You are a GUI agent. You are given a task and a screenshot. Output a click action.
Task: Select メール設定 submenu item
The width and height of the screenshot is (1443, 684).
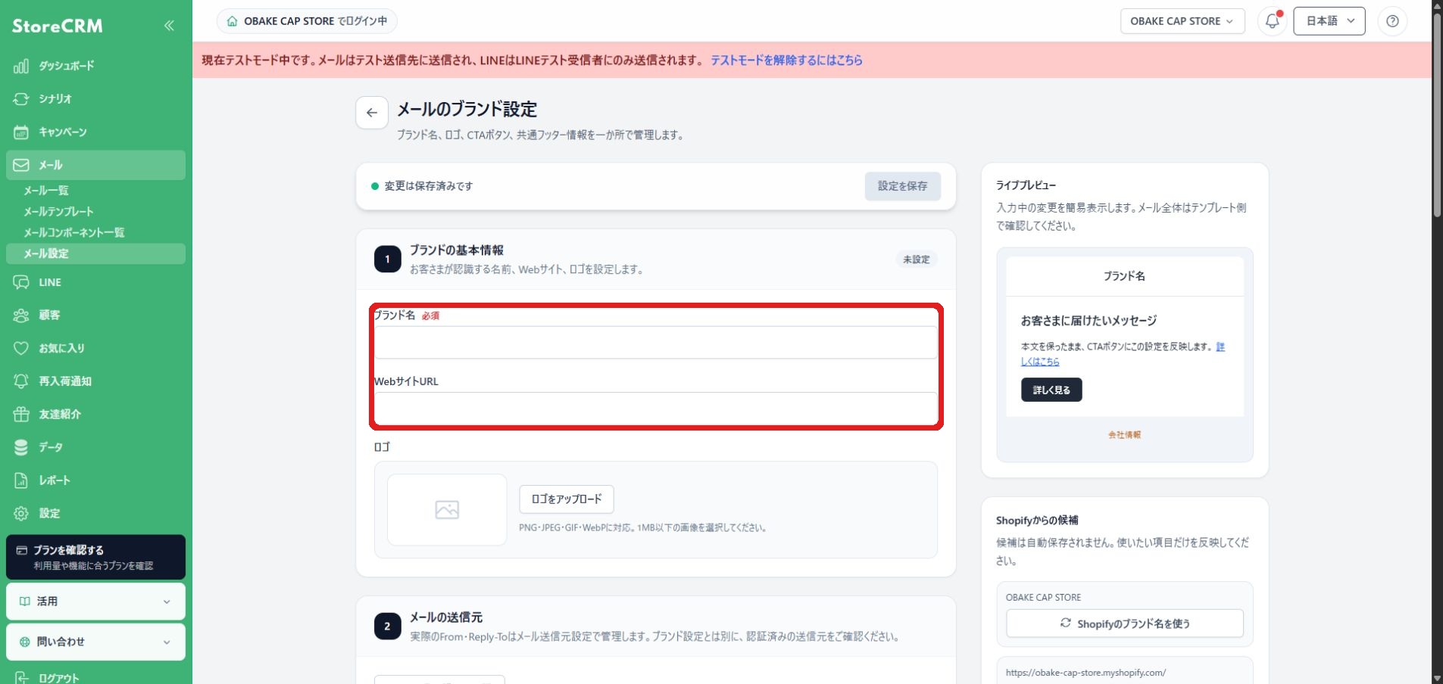pyautogui.click(x=95, y=253)
